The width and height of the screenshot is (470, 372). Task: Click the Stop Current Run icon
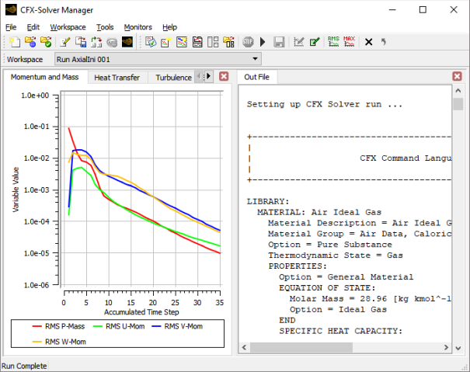pyautogui.click(x=248, y=42)
